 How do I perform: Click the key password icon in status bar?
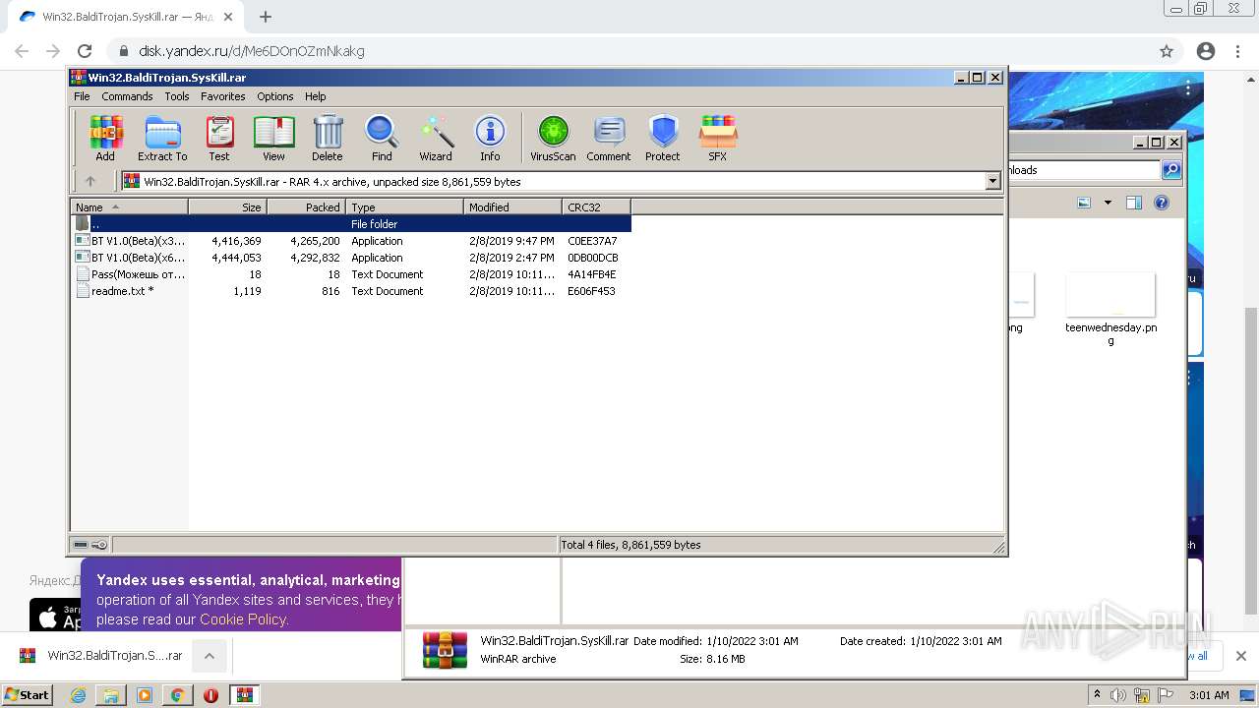pyautogui.click(x=99, y=545)
